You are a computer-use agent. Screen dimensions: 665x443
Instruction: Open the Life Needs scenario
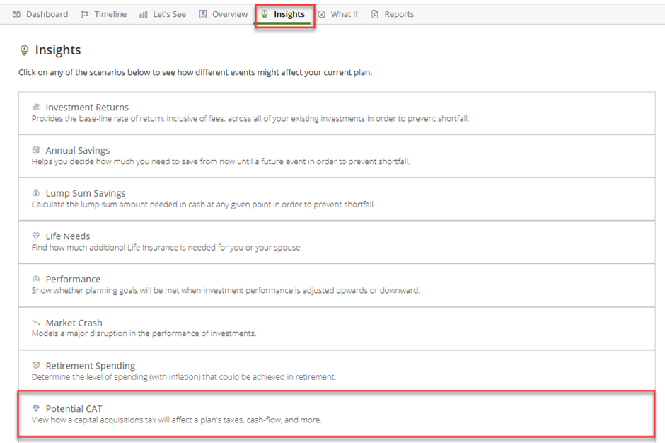[x=337, y=242]
